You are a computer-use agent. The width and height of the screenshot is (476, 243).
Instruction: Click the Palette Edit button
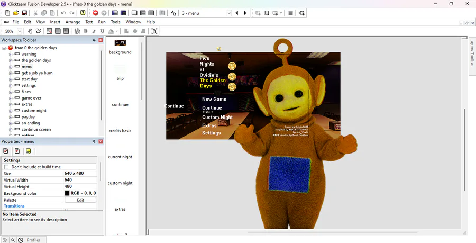[x=80, y=200]
